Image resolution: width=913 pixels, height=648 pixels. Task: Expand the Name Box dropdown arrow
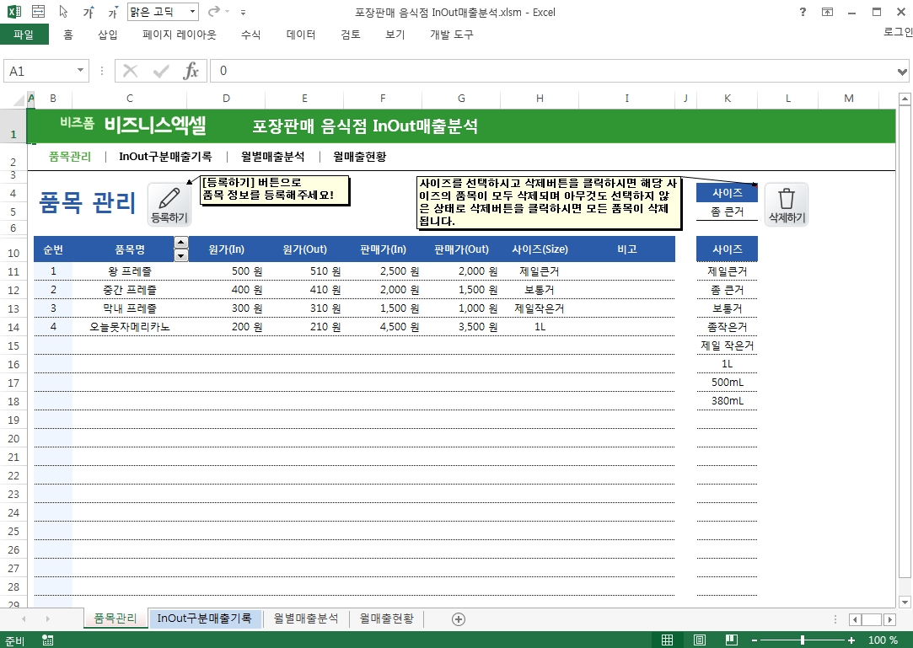[81, 72]
